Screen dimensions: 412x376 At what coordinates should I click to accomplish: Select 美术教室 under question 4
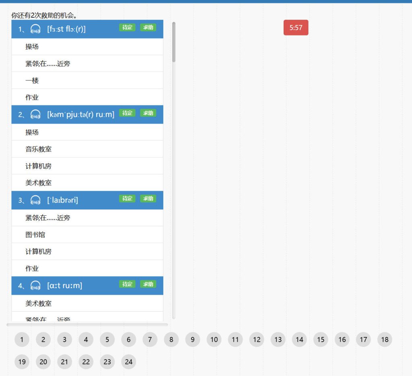[x=39, y=304]
